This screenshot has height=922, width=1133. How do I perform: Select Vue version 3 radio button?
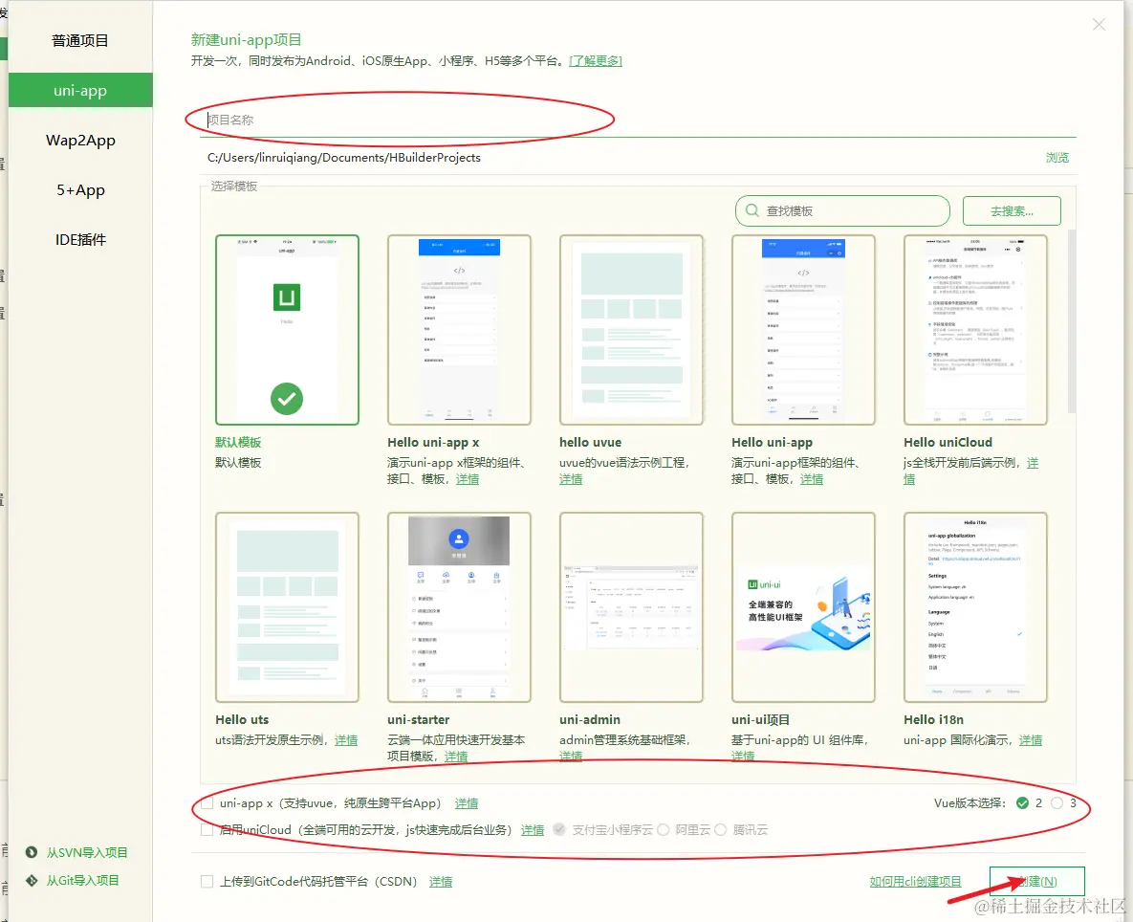pyautogui.click(x=1057, y=803)
